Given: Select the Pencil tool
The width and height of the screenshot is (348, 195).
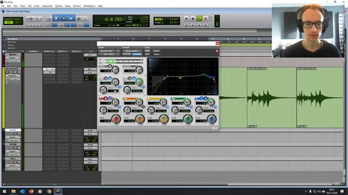Looking at the screenshot, I should [86, 19].
